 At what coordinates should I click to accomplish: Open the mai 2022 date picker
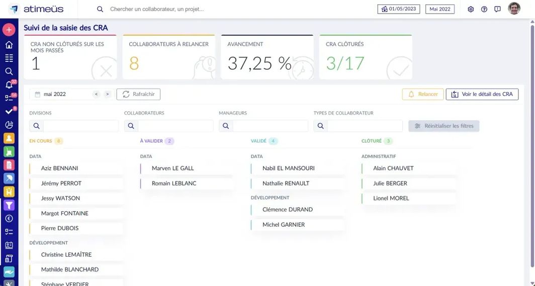[60, 94]
